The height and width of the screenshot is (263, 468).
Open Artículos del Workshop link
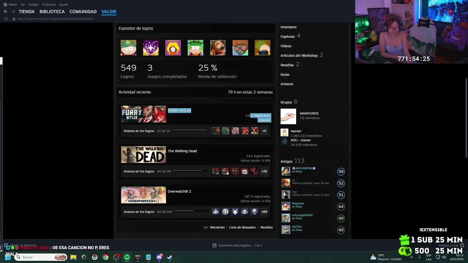coord(299,56)
